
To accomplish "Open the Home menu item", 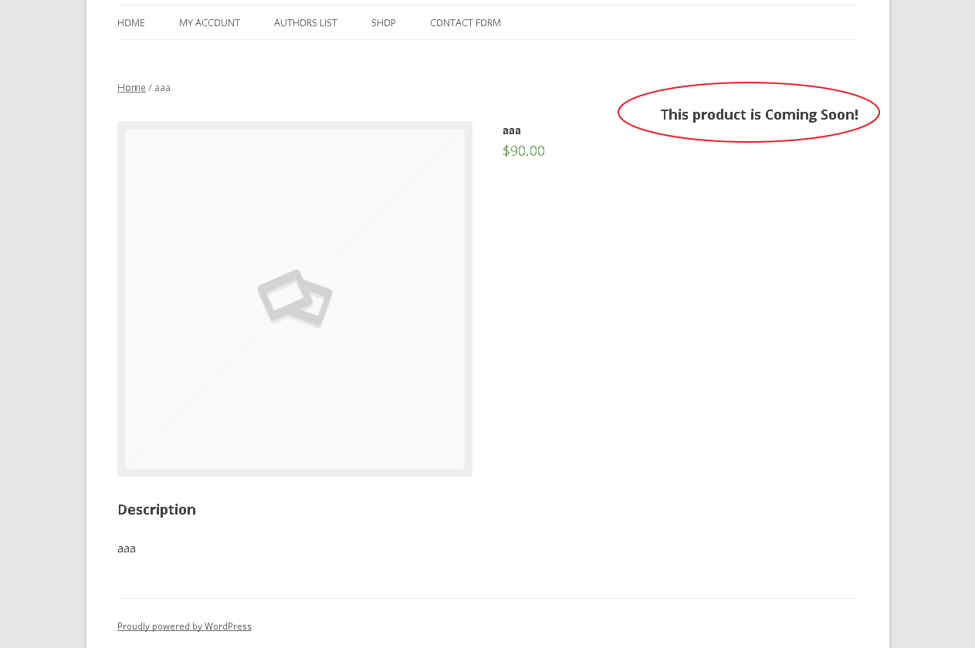I will point(131,22).
